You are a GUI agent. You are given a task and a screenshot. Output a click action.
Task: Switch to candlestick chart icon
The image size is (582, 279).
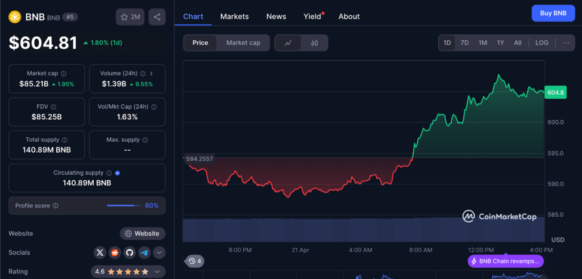click(314, 43)
